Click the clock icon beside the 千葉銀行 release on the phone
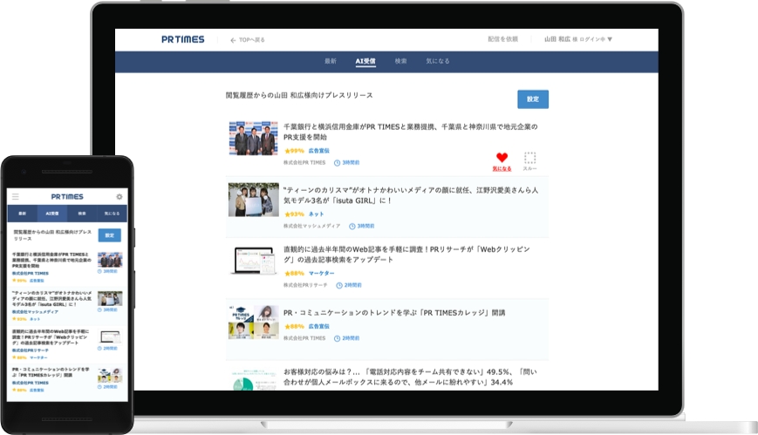 coord(100,271)
